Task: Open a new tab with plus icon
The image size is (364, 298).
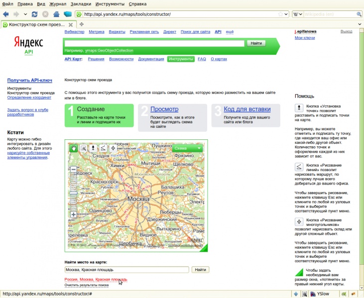Action: pyautogui.click(x=82, y=24)
